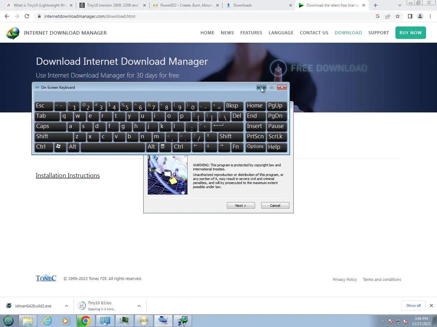Launch Internet Explorer from the taskbar

pos(47,321)
